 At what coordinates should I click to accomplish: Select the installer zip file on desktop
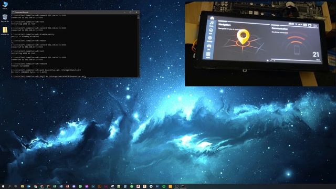pos(5,31)
